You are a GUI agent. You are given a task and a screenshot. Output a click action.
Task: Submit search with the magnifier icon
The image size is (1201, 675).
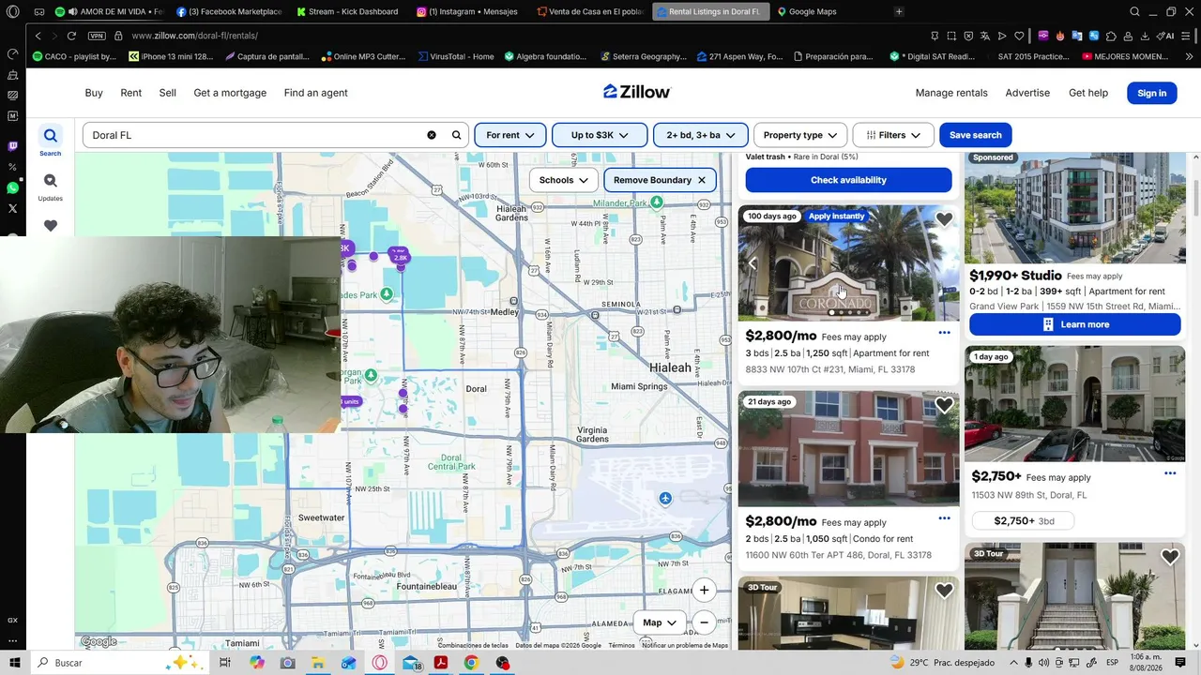coord(457,135)
